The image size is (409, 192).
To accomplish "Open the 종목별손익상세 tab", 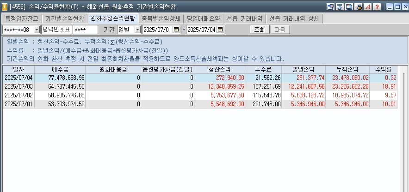I will coord(161,19).
